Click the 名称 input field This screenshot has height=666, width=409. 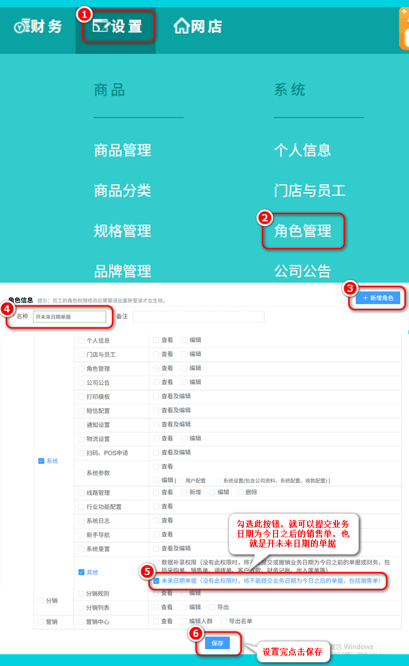[70, 317]
